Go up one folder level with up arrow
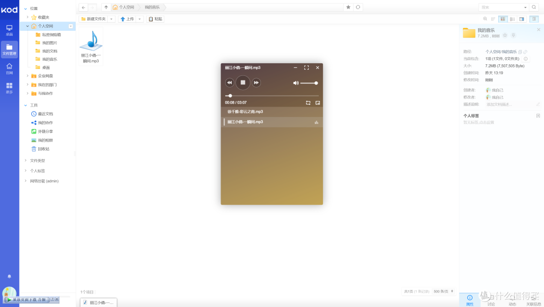Image resolution: width=544 pixels, height=307 pixels. (106, 7)
